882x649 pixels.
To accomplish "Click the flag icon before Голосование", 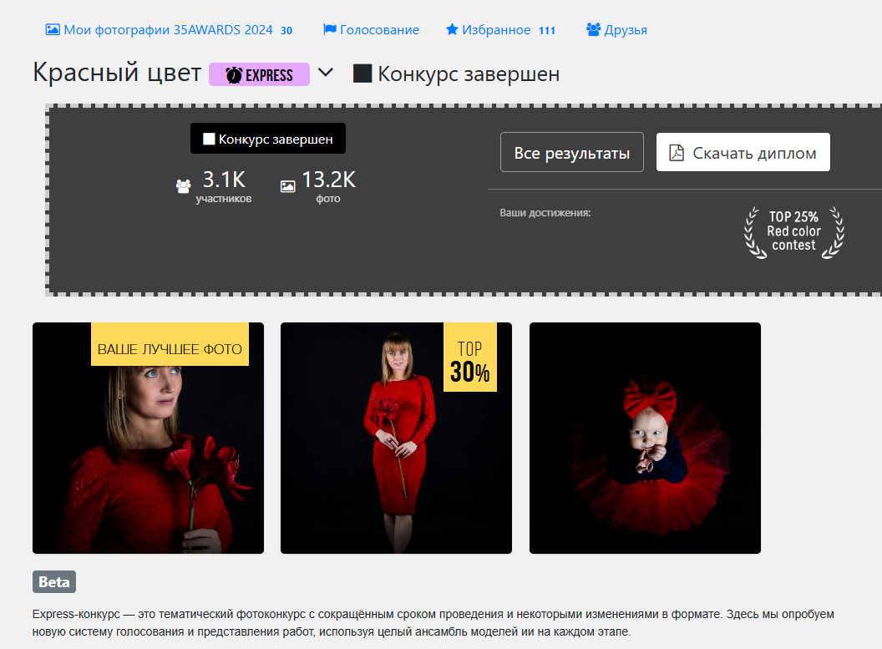I will point(329,30).
